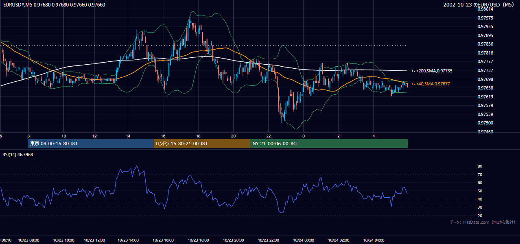Click the 10/23 10:00 time label
The width and height of the screenshot is (520, 244).
(x=63, y=240)
